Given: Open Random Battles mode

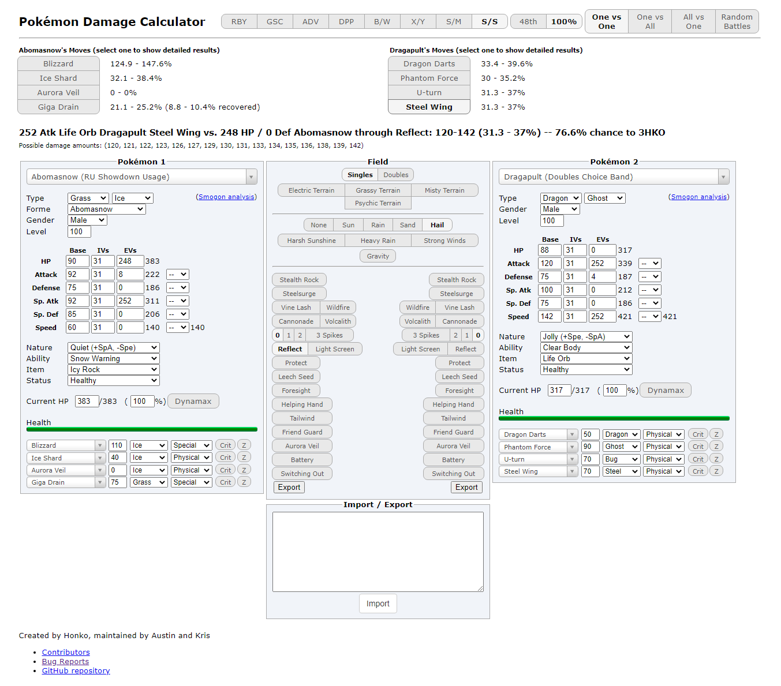Looking at the screenshot, I should coord(737,22).
